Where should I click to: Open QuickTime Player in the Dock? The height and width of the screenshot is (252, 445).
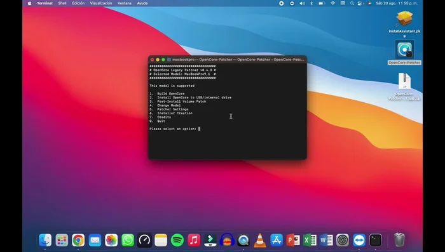pyautogui.click(x=243, y=240)
